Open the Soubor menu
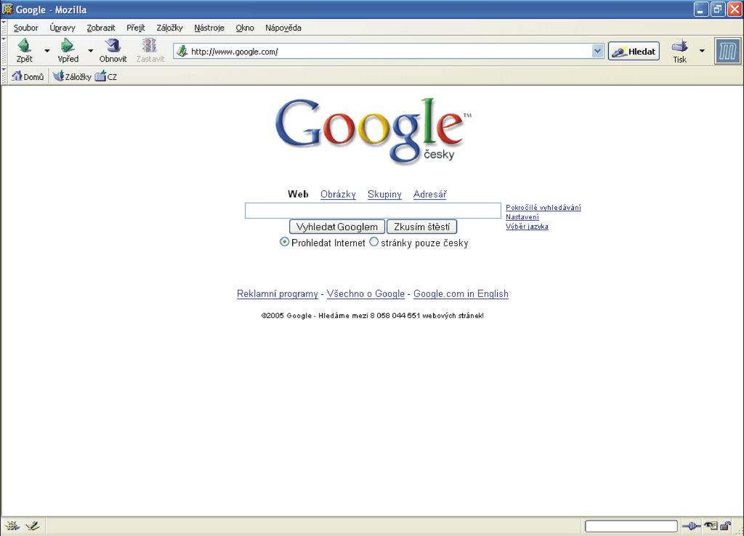The height and width of the screenshot is (536, 744). [x=25, y=28]
